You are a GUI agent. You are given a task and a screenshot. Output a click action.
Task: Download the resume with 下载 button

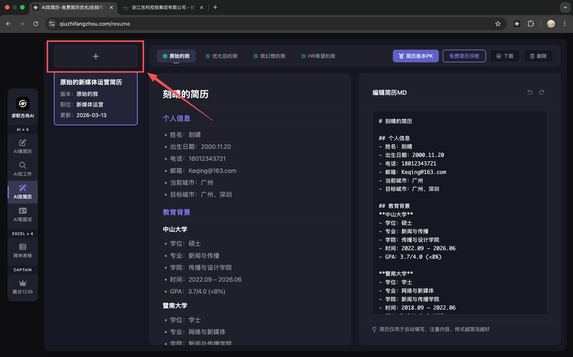coord(505,56)
